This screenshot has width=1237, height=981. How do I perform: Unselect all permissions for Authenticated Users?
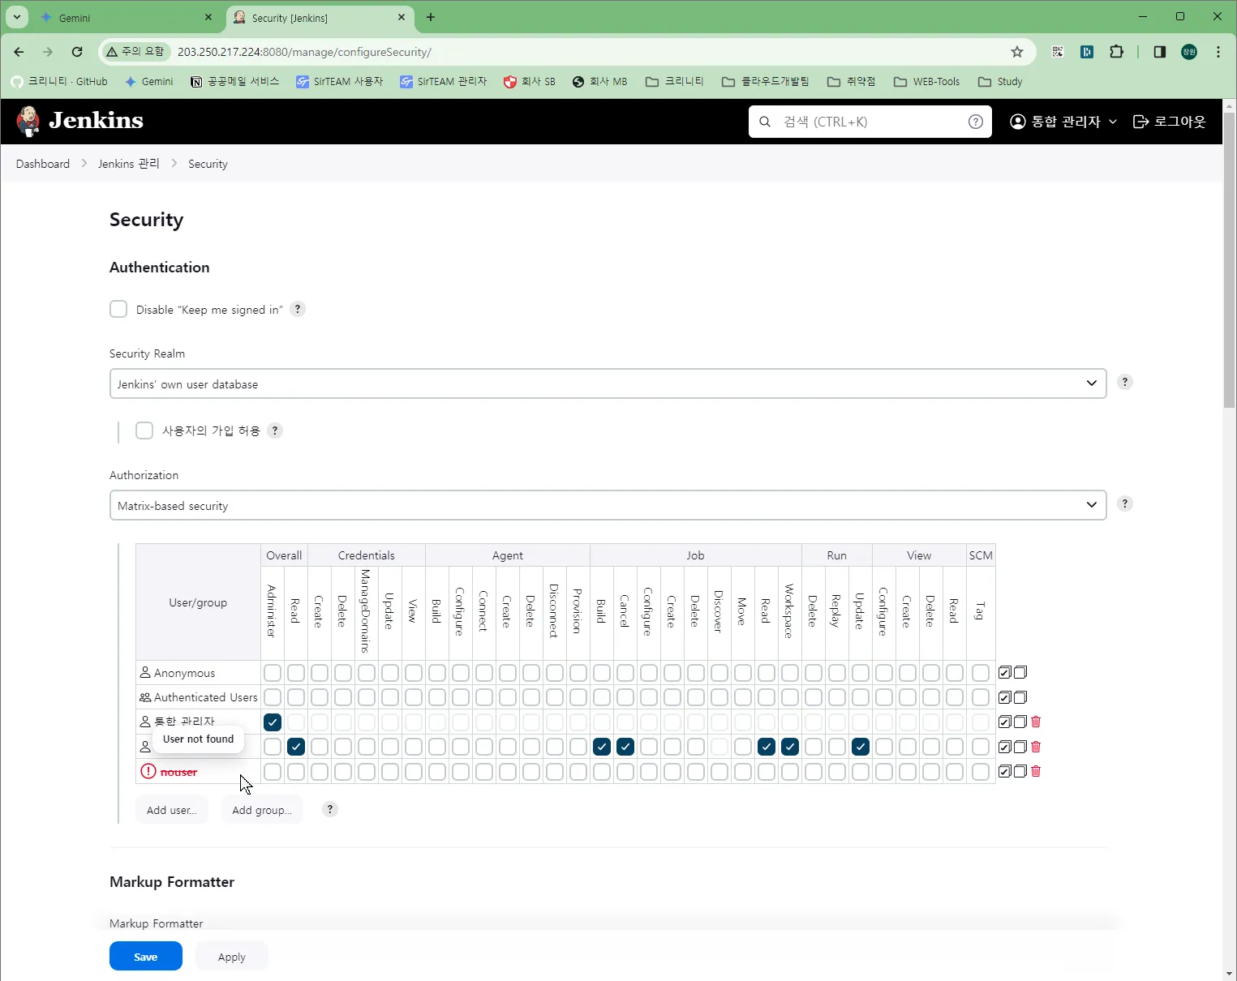1020,697
